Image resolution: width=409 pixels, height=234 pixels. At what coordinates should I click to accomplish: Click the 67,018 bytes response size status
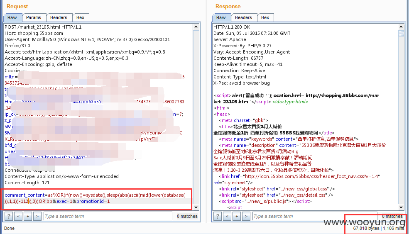[x=366, y=228]
